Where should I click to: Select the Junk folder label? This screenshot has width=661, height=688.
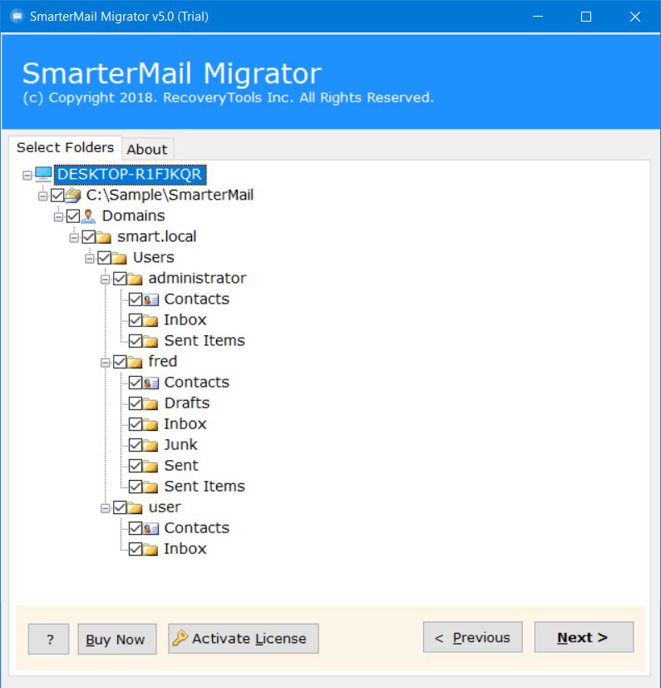(x=180, y=445)
